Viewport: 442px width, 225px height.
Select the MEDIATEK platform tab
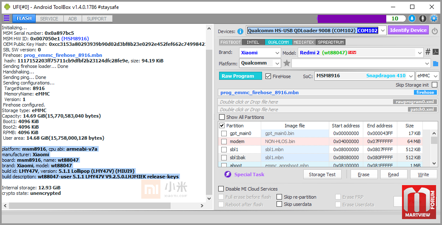(x=304, y=42)
